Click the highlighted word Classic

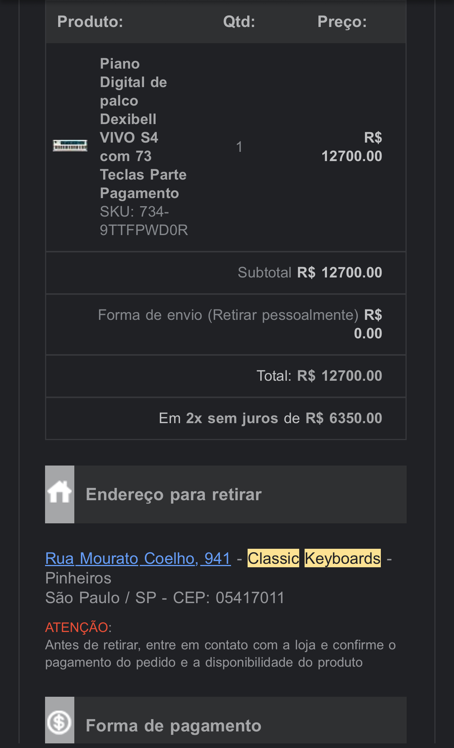point(273,558)
